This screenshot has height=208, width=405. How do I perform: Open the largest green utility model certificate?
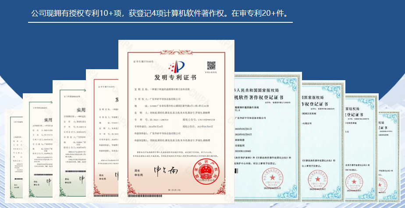click(x=69, y=141)
